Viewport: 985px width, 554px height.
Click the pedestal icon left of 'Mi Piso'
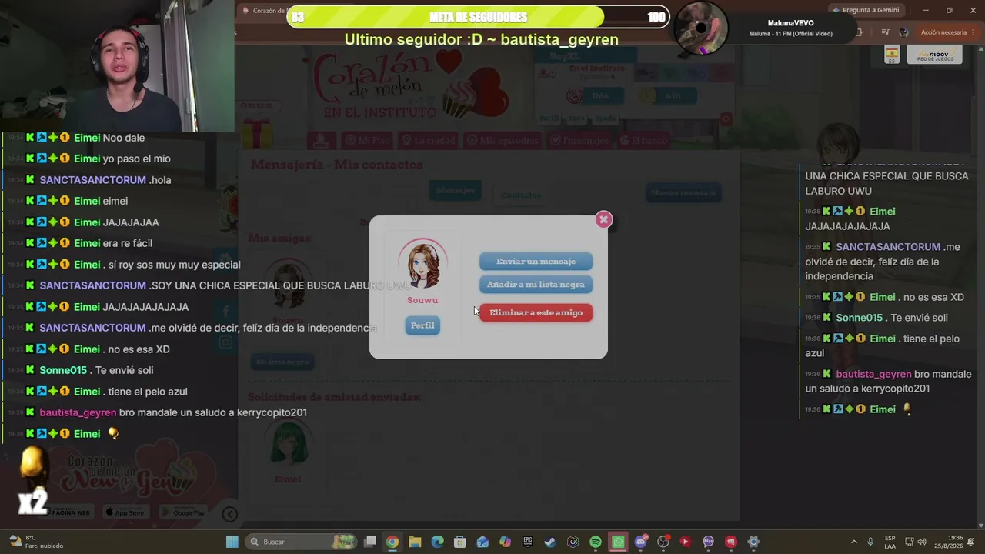point(322,140)
